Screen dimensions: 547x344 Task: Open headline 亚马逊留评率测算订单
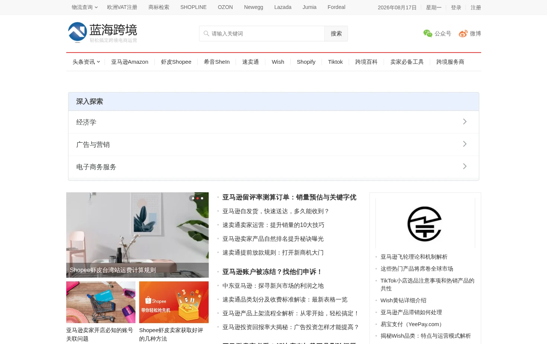click(x=289, y=197)
